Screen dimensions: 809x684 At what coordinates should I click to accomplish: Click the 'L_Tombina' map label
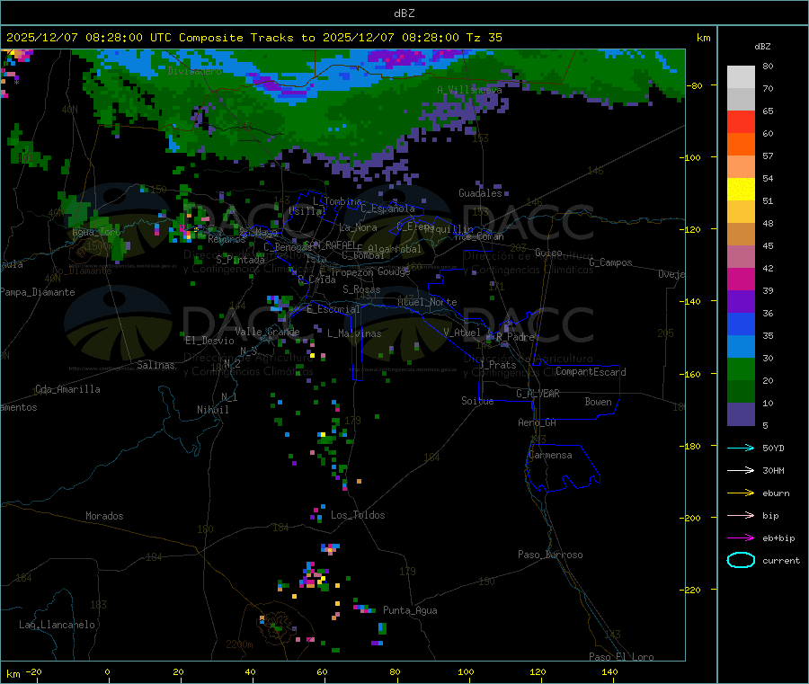(337, 201)
